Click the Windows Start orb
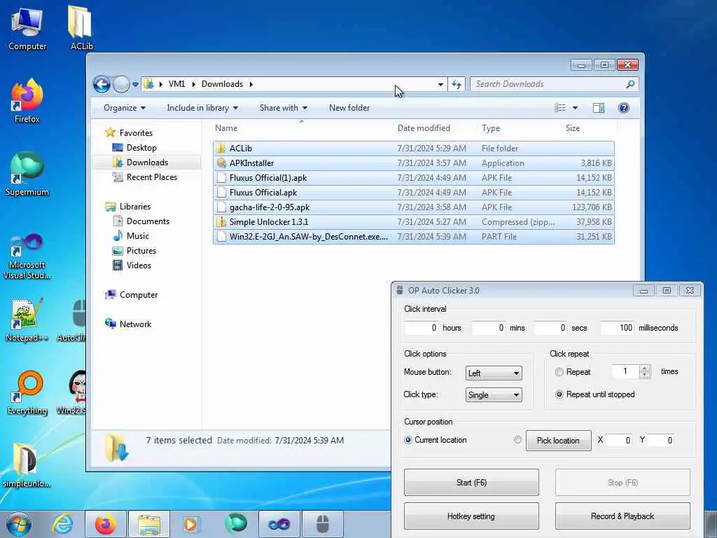The width and height of the screenshot is (717, 538). coord(19,524)
